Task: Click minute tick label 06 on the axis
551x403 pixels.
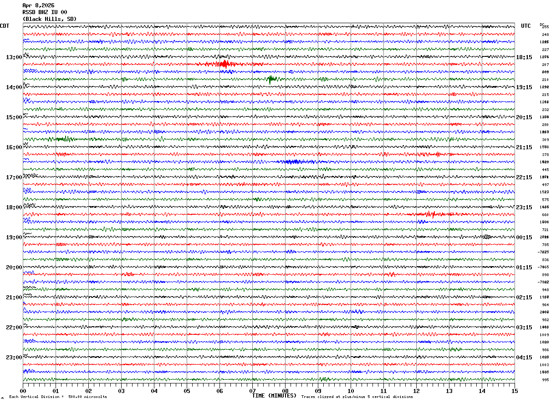Action: point(219,391)
